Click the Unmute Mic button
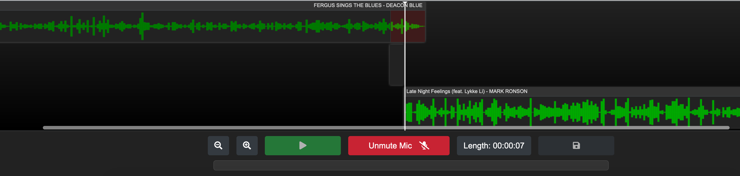 399,146
